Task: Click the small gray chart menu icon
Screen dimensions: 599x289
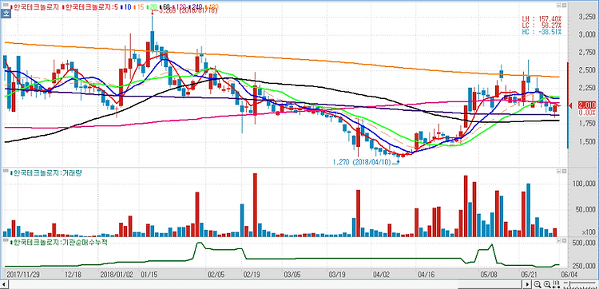Action: tap(6, 5)
